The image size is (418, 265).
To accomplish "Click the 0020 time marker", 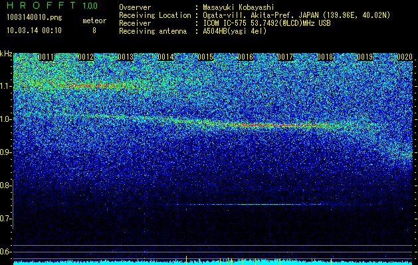I will click(x=405, y=57).
